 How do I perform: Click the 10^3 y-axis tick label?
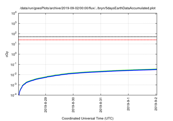pyautogui.click(x=14, y=23)
